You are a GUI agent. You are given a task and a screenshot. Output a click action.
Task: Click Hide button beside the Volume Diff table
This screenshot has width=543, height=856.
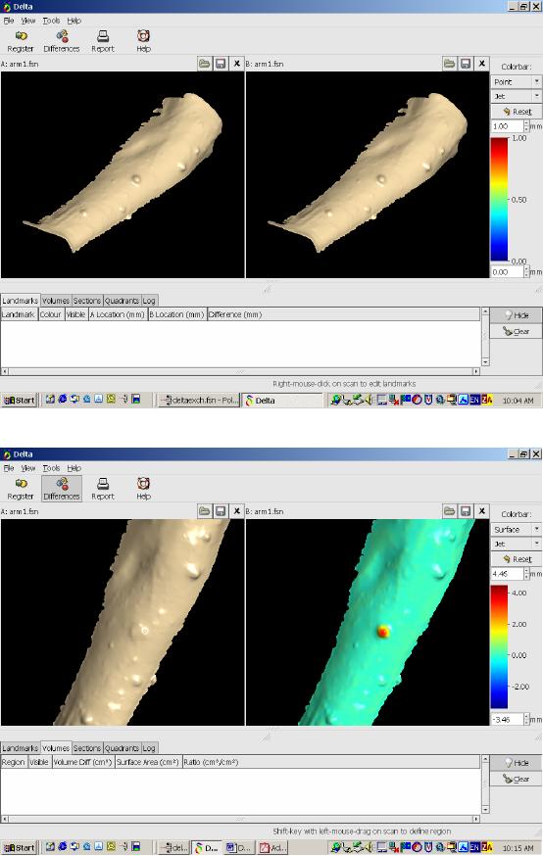(517, 763)
